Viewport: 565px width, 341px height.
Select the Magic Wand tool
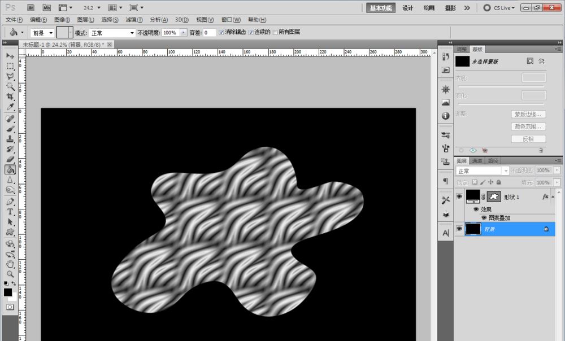10,86
